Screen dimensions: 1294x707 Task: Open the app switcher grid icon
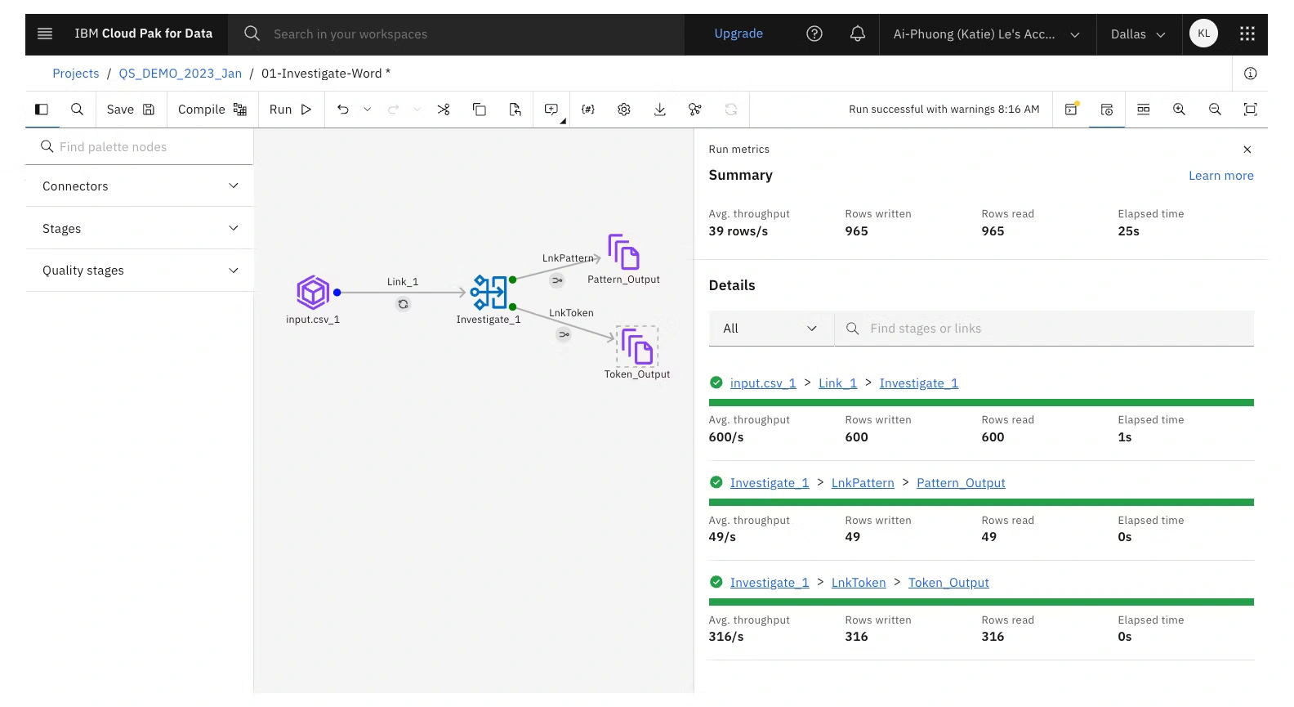pyautogui.click(x=1247, y=34)
